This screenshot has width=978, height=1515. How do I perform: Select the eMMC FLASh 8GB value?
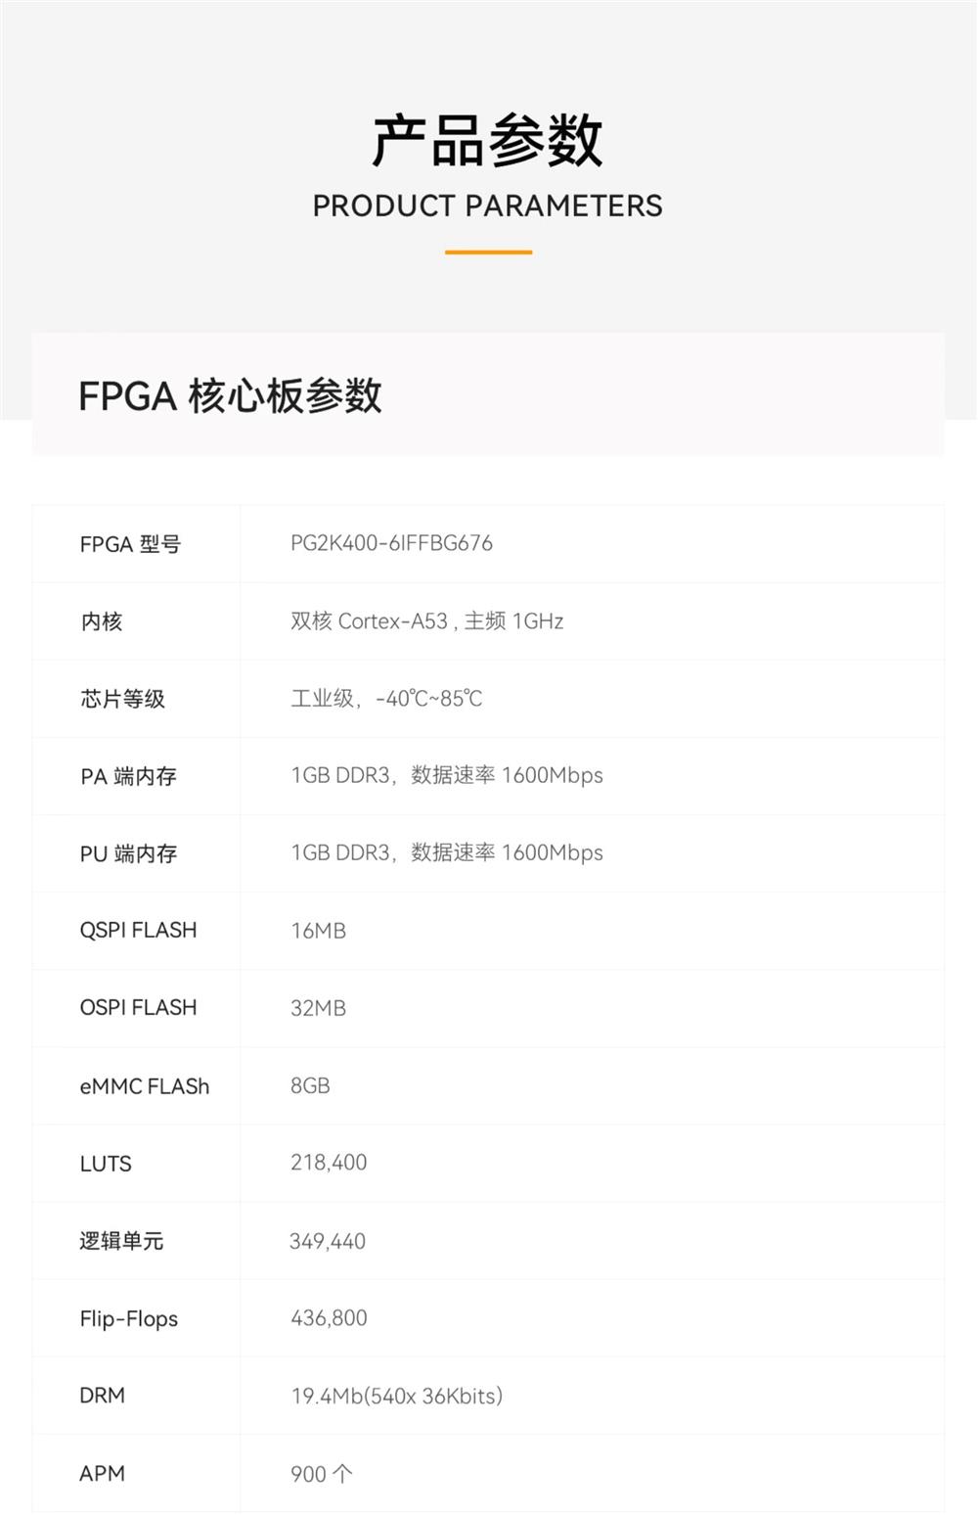(310, 1085)
